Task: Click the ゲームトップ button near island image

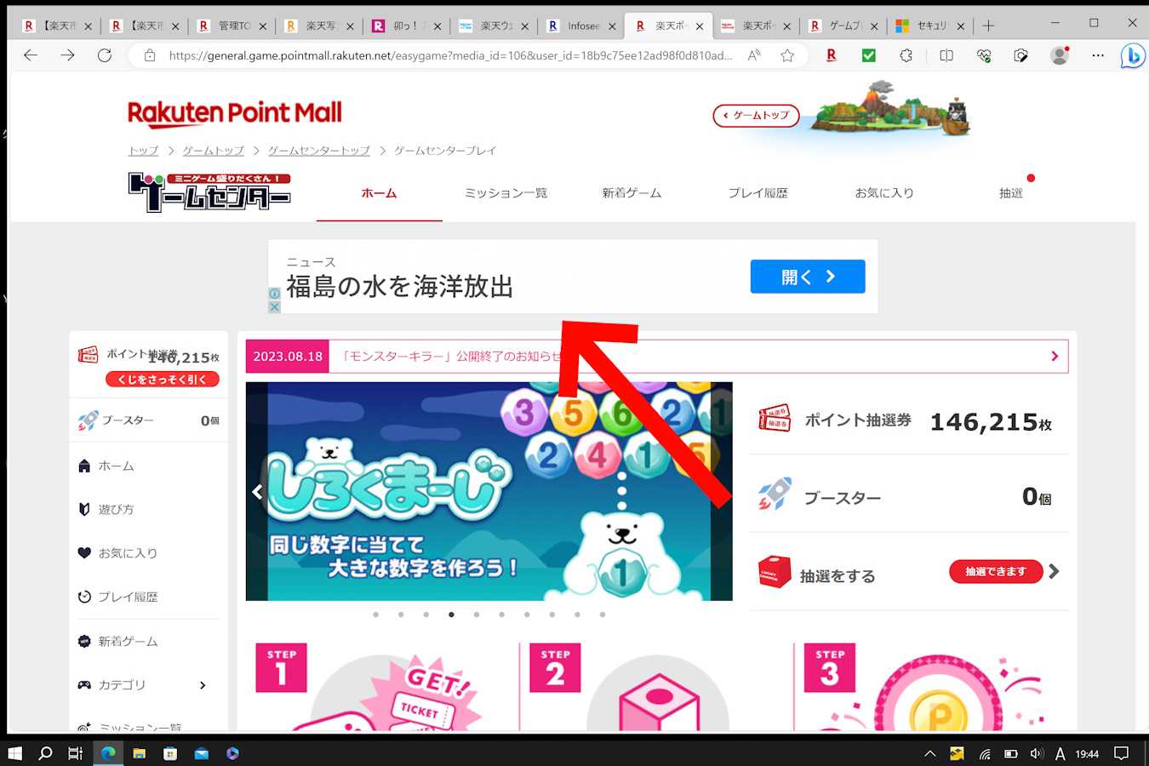Action: (x=756, y=116)
